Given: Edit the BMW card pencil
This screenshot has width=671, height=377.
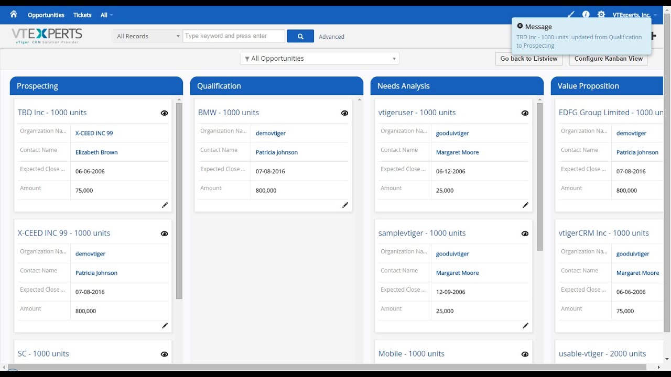Looking at the screenshot, I should coord(345,205).
